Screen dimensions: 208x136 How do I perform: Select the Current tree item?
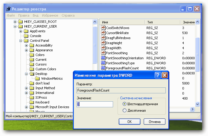(41, 60)
